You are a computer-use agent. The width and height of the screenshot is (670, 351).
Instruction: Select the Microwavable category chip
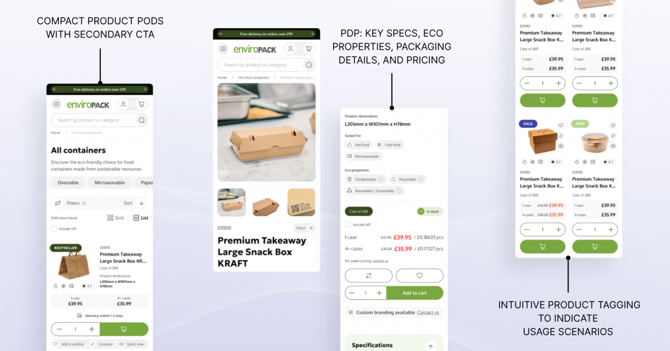coord(110,183)
